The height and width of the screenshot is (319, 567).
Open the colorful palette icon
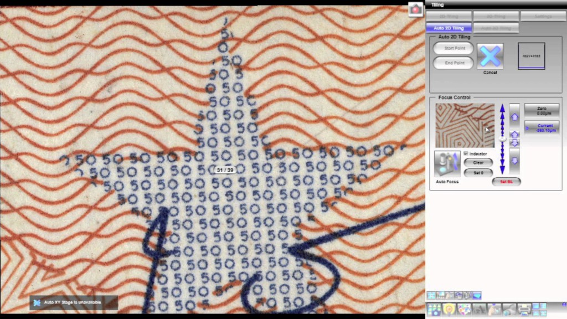coord(464,310)
